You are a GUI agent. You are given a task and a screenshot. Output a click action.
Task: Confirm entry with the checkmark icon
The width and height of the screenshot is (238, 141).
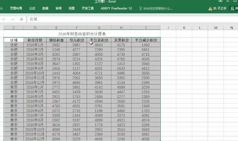13,19
